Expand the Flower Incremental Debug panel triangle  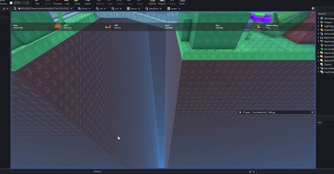[x=240, y=112]
